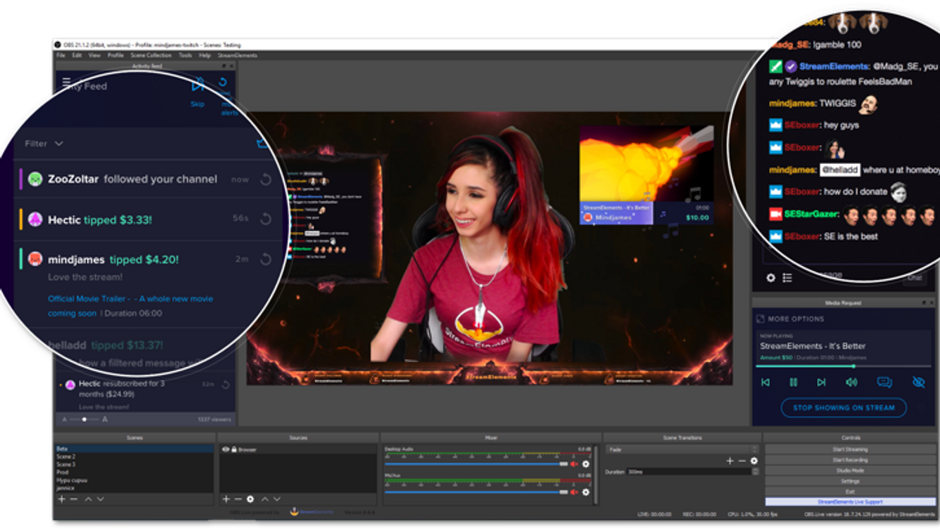The image size is (940, 529).
Task: Add a scene transition with the plus icon
Action: click(729, 461)
